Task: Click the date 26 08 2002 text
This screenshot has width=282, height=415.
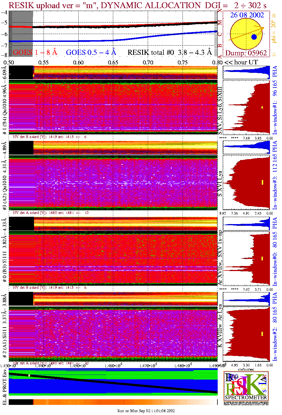Action: [247, 15]
